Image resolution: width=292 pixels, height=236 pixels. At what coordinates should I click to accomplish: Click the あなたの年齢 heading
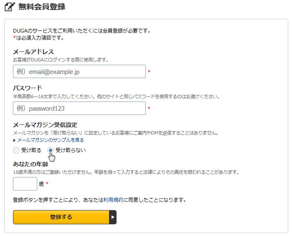tap(30, 164)
